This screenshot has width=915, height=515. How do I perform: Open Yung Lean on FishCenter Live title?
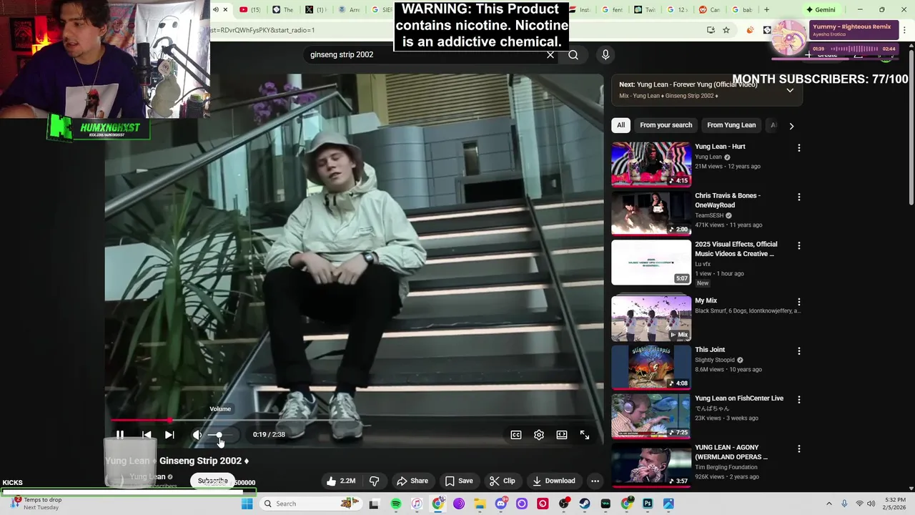click(739, 398)
